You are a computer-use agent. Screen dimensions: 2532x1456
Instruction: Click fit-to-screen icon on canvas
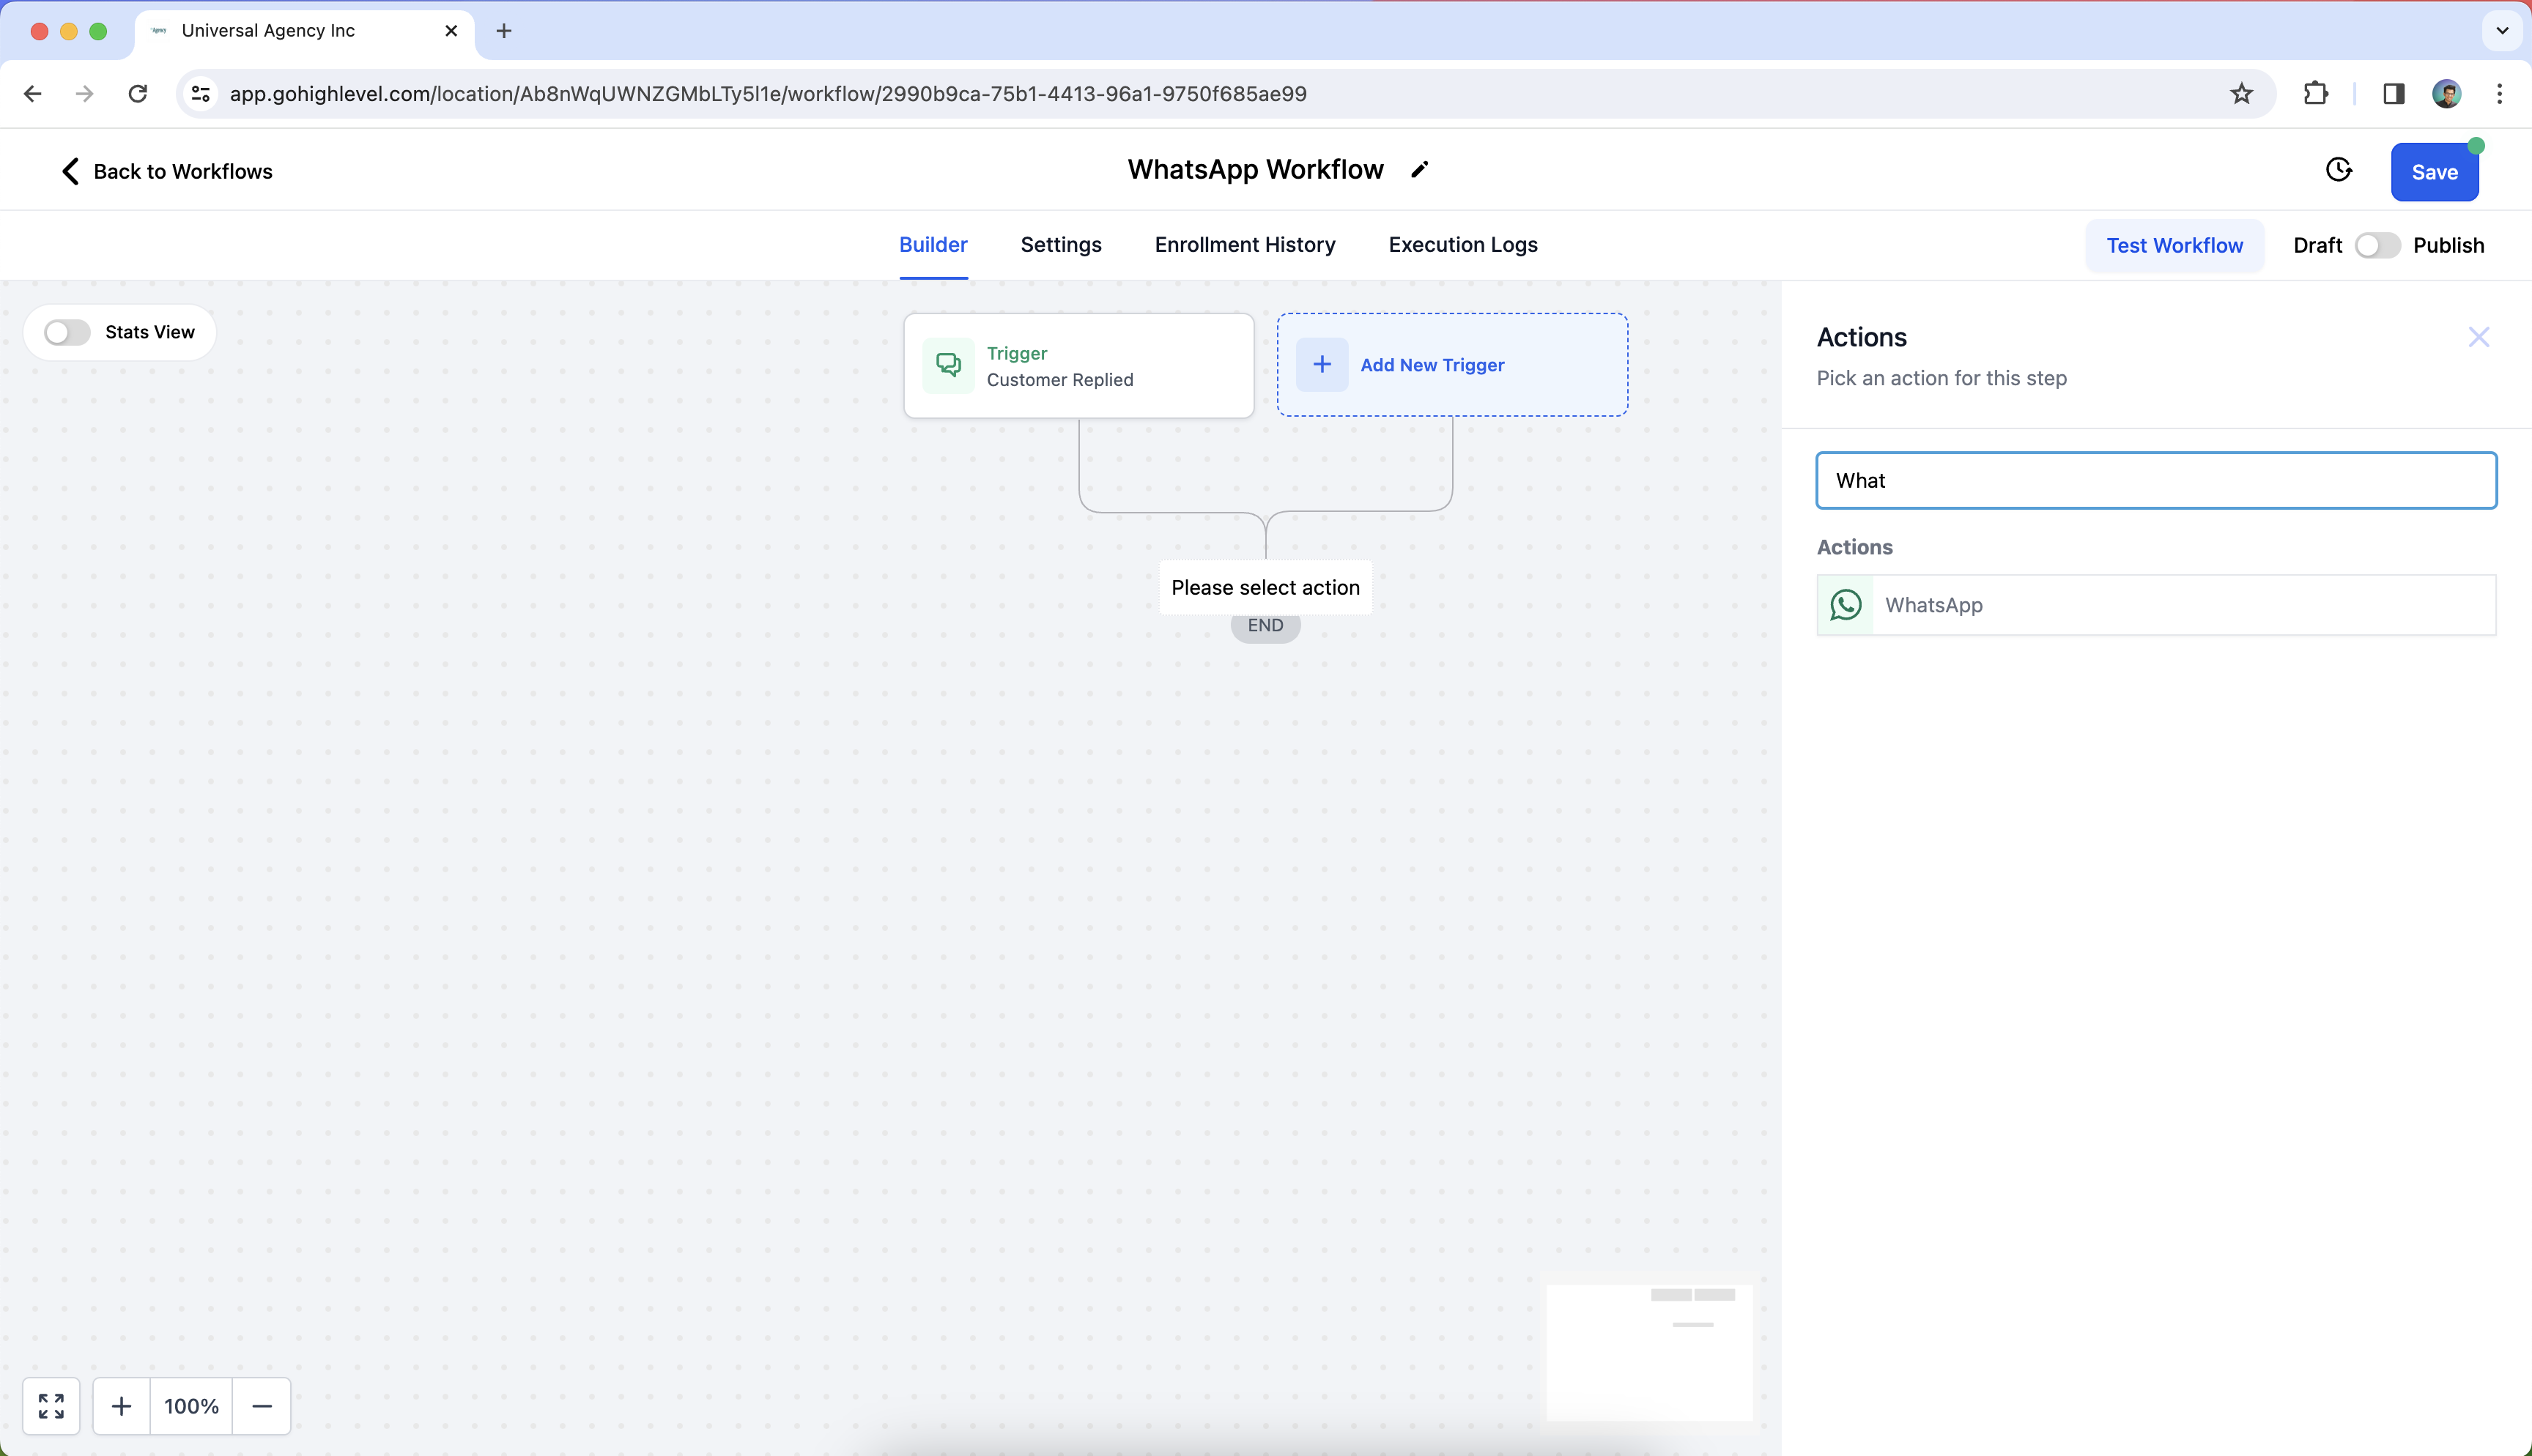click(51, 1406)
